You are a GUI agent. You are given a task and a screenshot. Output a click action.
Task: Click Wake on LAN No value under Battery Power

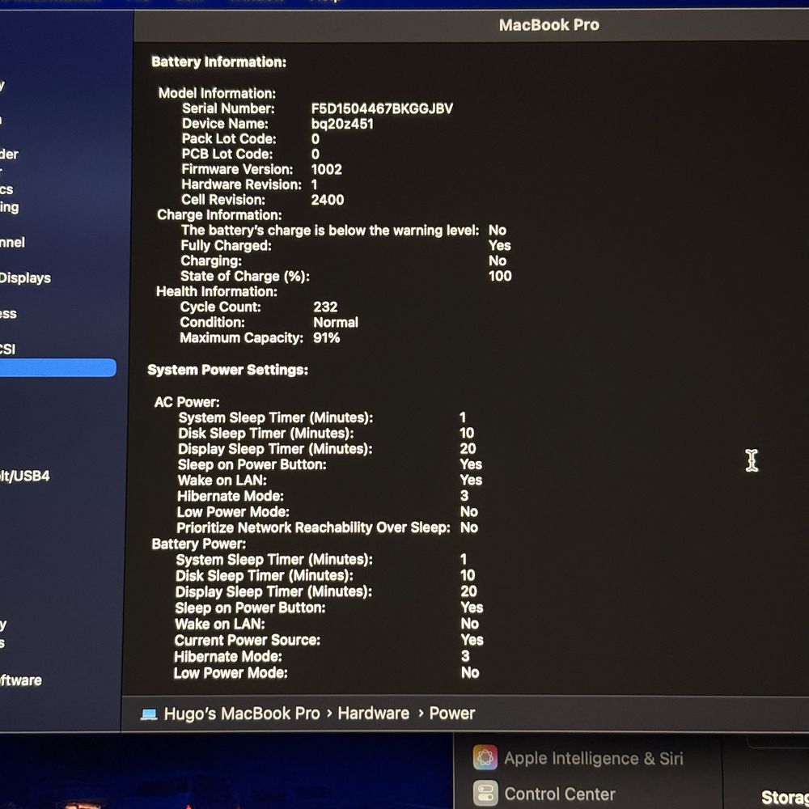pos(470,624)
